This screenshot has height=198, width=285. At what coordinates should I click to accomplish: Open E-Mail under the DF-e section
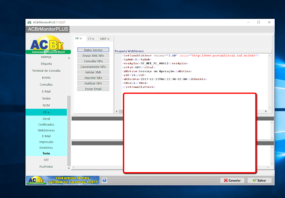46,136
